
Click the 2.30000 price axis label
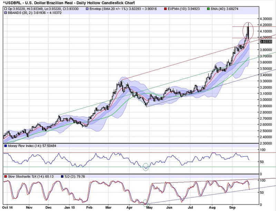click(x=266, y=143)
